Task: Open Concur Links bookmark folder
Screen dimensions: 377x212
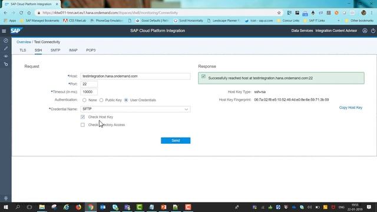Action: [x=288, y=21]
